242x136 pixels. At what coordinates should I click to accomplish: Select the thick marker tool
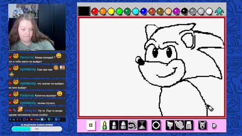[123, 125]
